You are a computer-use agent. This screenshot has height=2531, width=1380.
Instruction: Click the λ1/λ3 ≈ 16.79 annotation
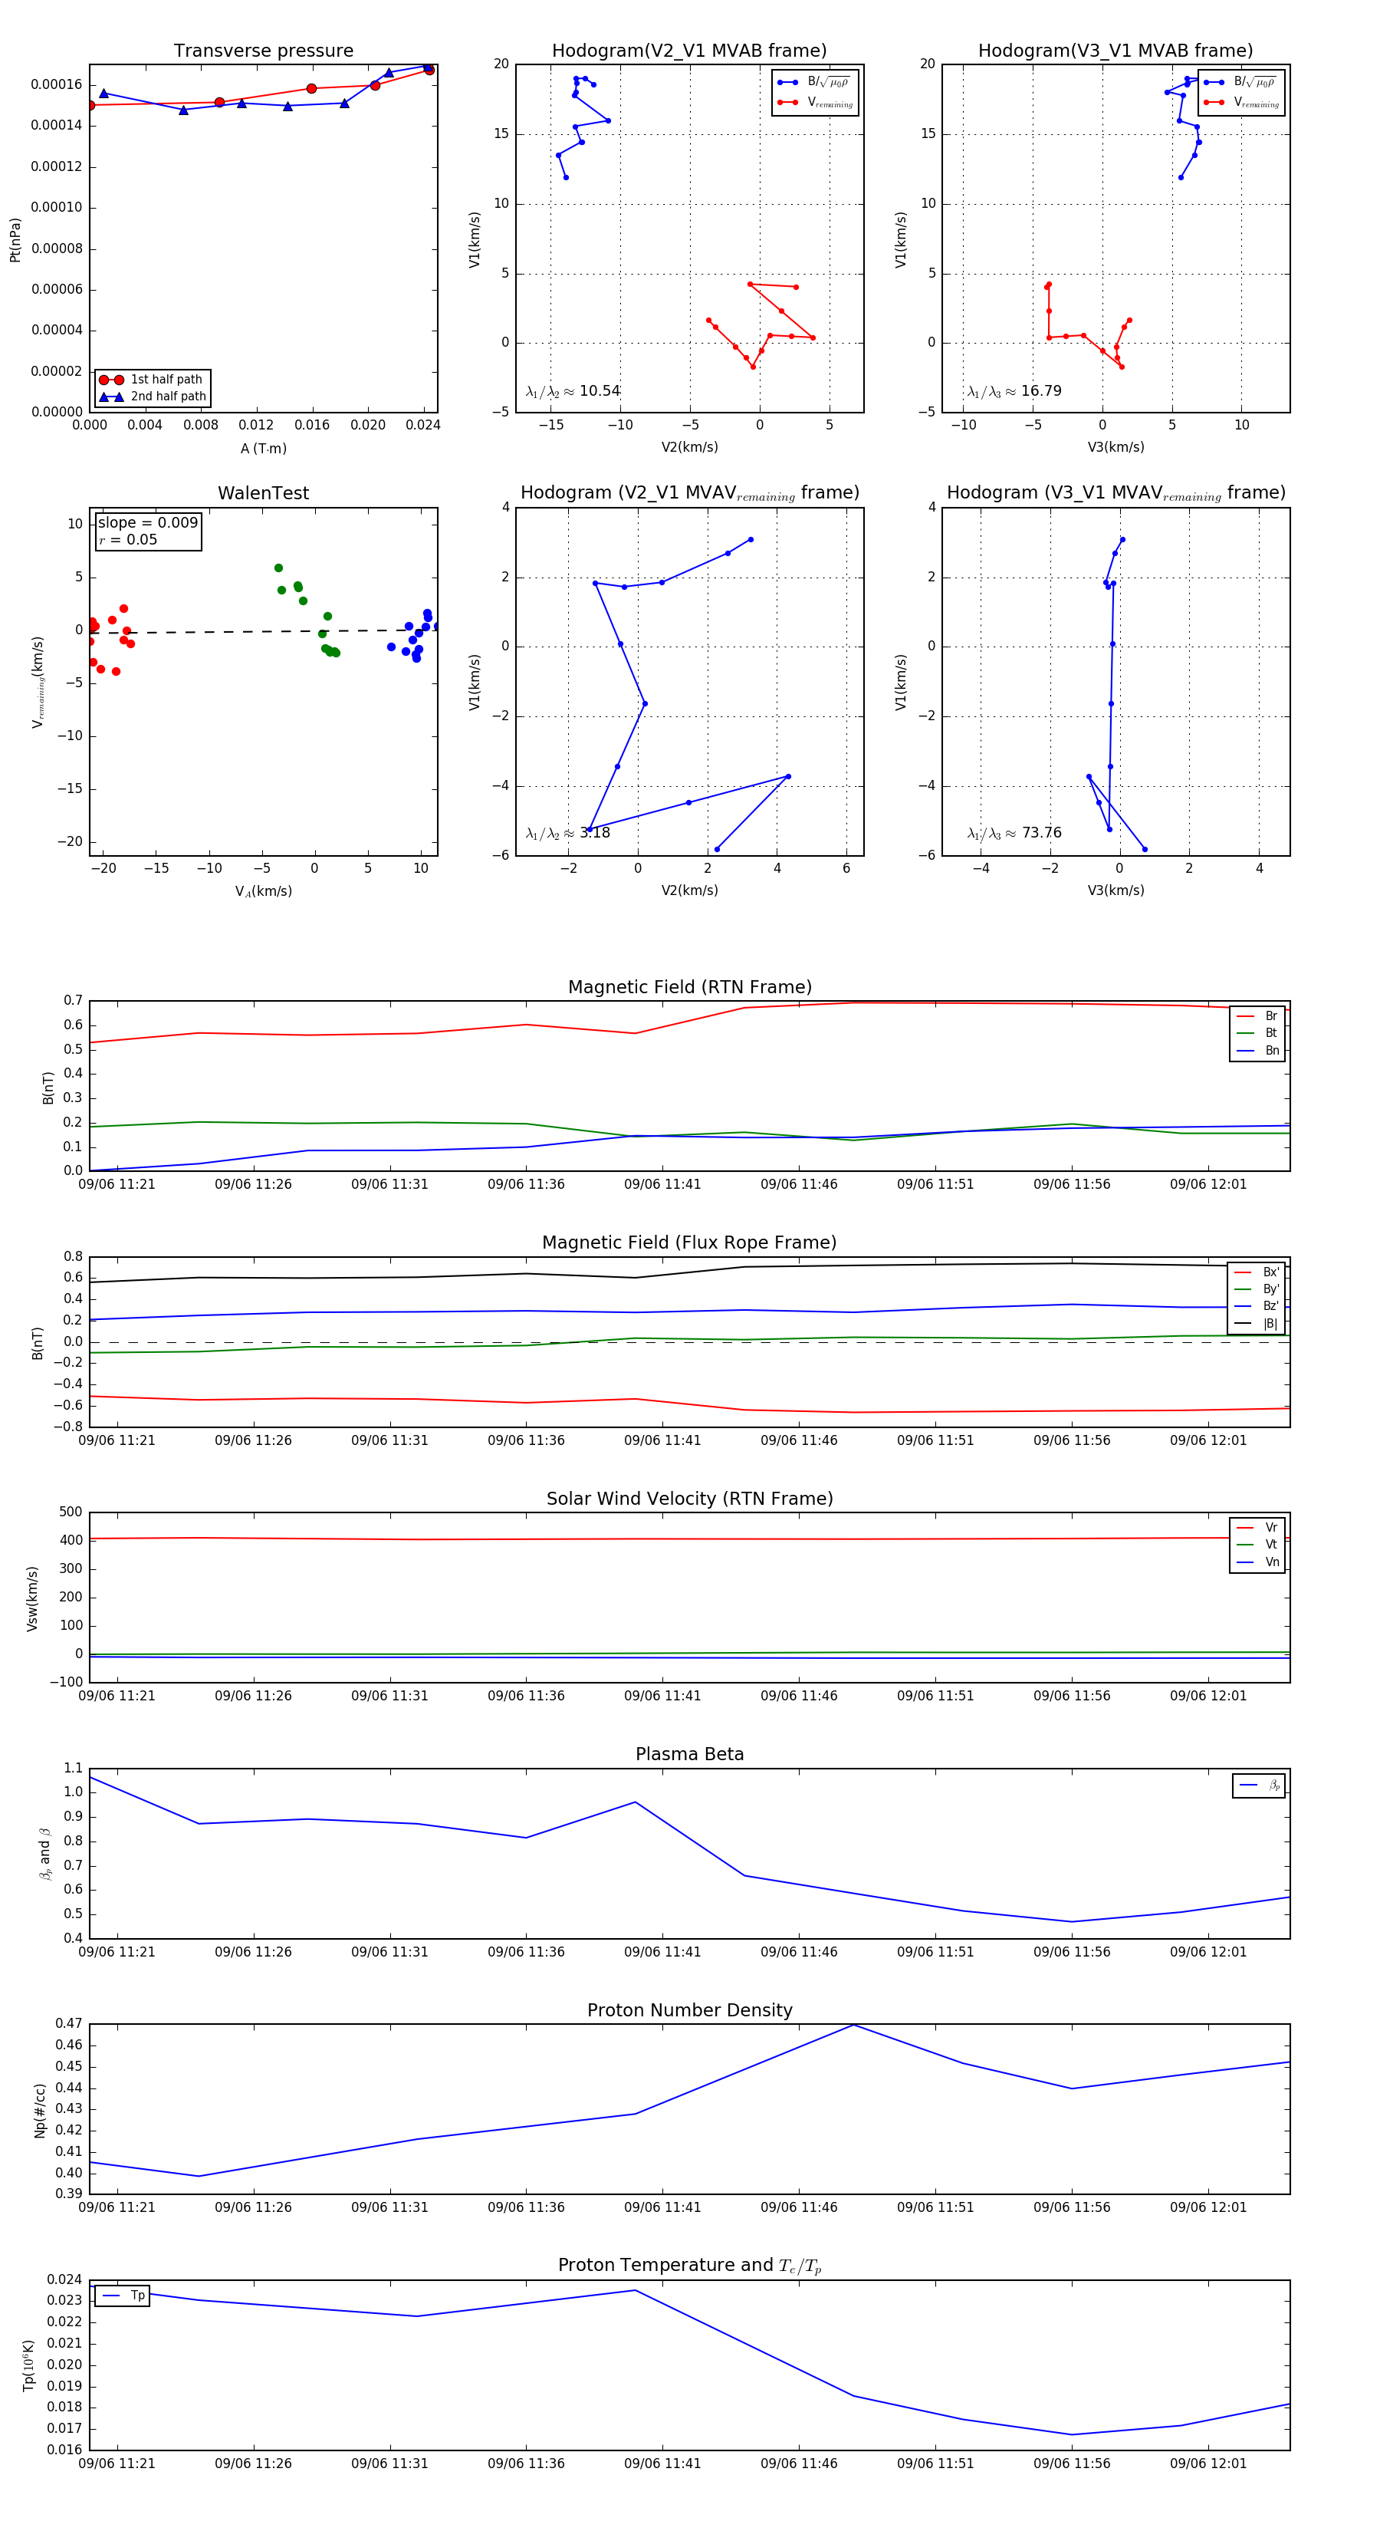(1014, 391)
